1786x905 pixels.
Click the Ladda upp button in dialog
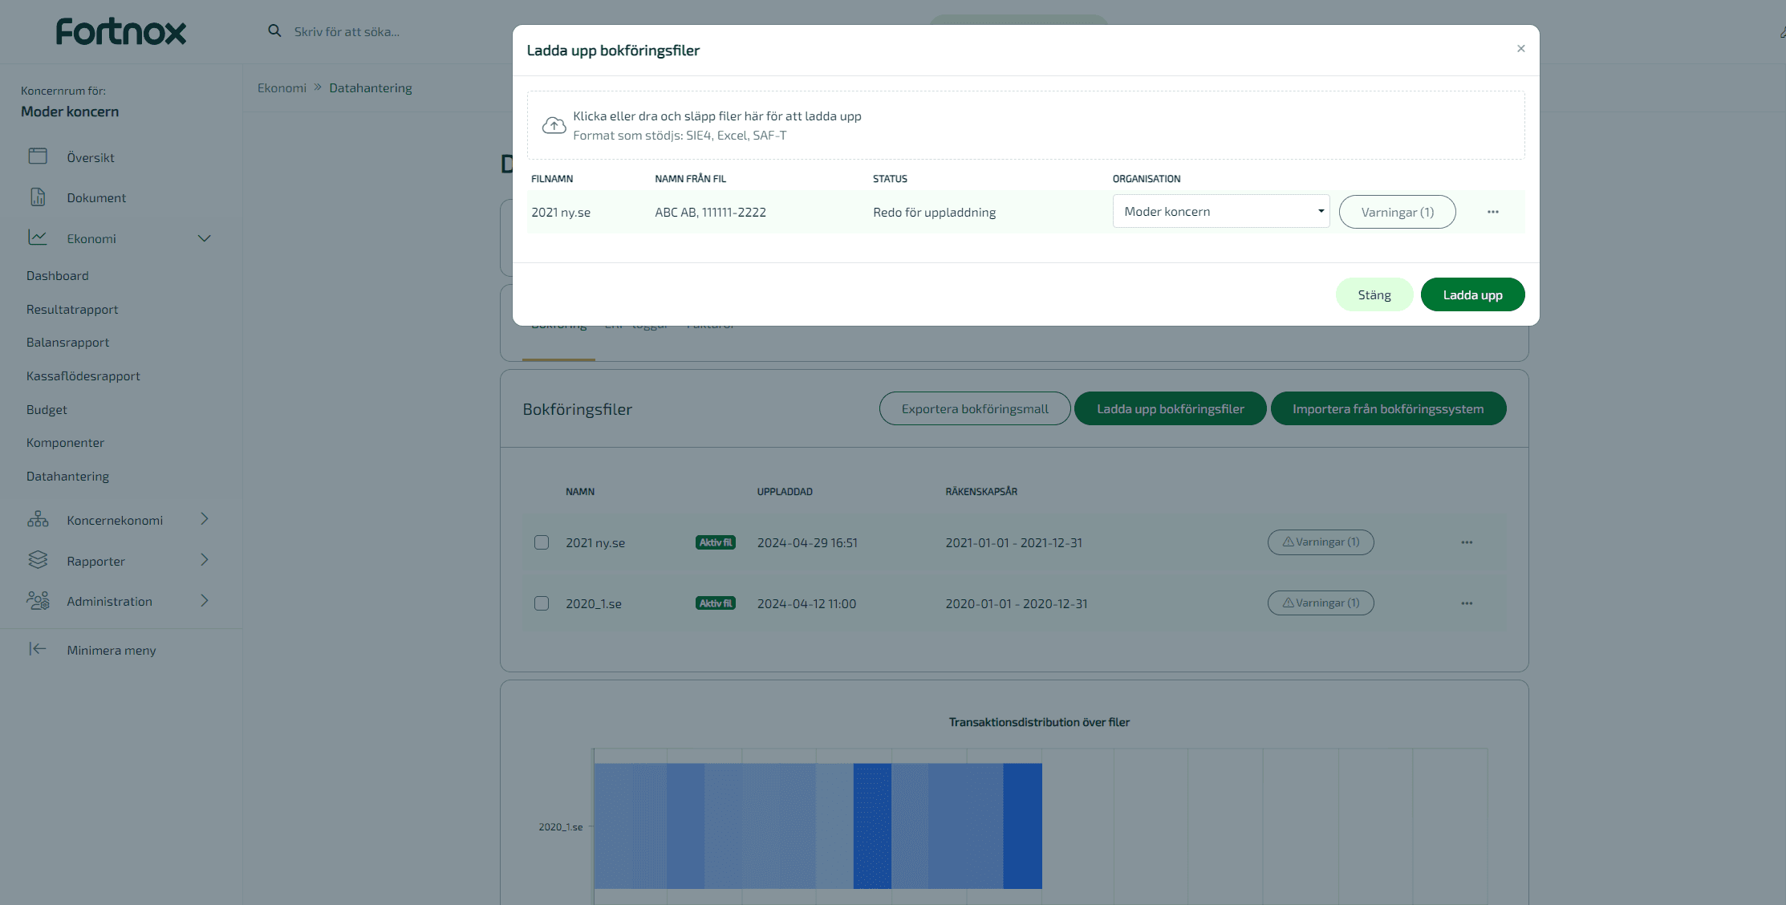click(x=1472, y=294)
